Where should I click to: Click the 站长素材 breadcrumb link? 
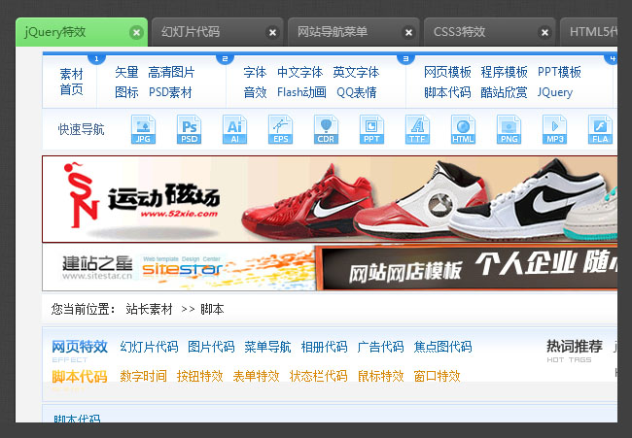[149, 309]
